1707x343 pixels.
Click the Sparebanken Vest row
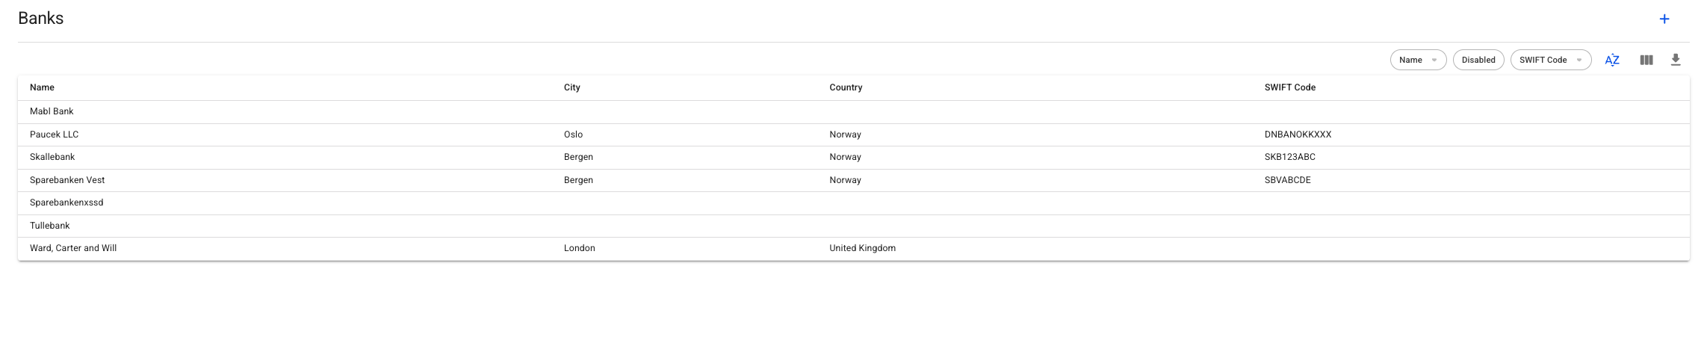pyautogui.click(x=67, y=181)
